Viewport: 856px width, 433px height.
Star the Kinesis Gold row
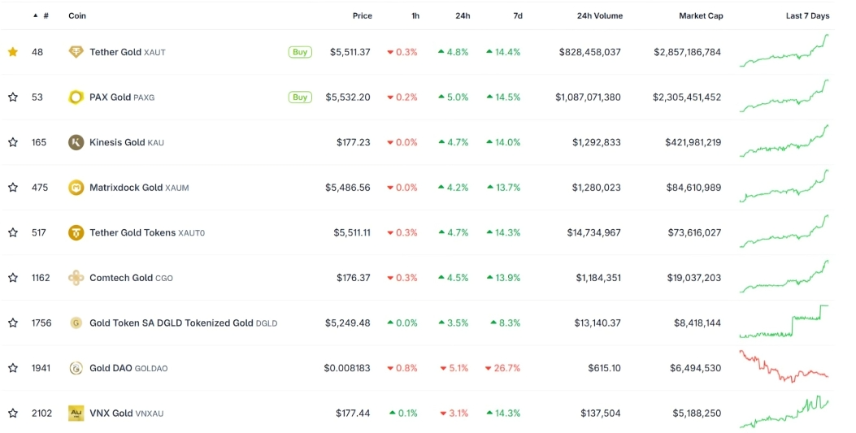coord(12,142)
